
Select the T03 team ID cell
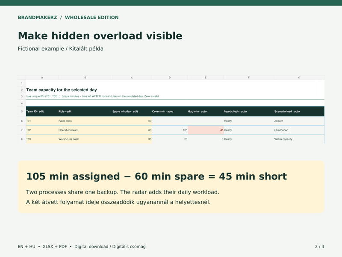42,139
